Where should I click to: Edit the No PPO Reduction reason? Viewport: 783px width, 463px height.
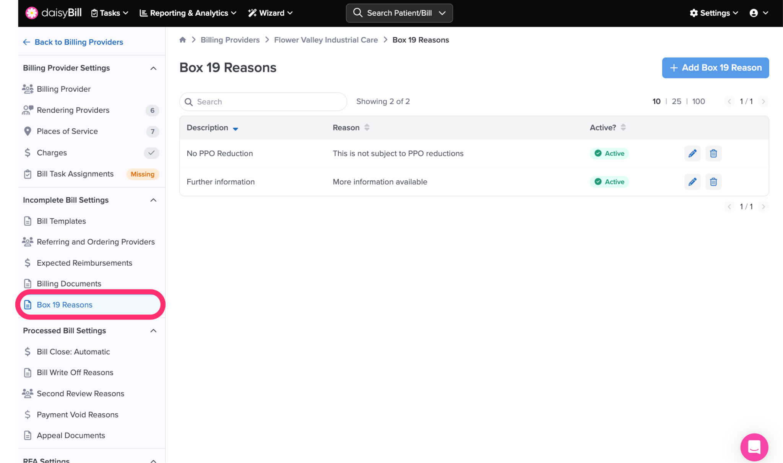pyautogui.click(x=692, y=153)
